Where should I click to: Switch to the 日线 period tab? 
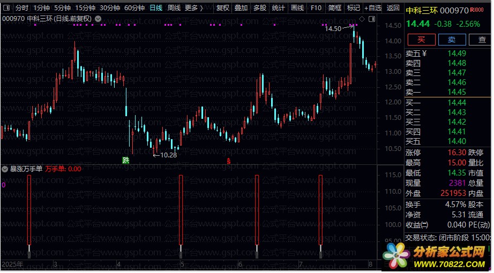point(156,7)
